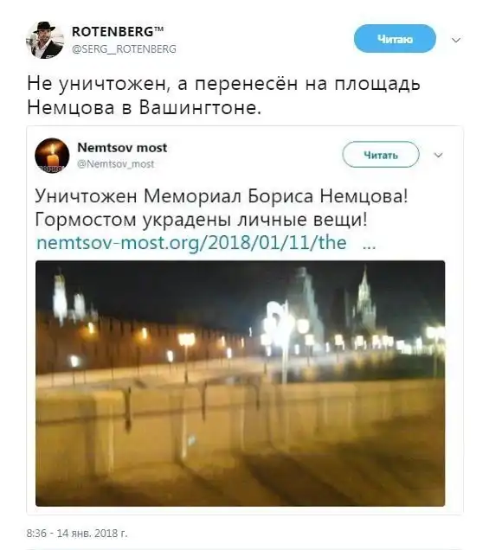Open the nemtsov-most.org article link
This screenshot has width=489, height=550.
point(191,243)
